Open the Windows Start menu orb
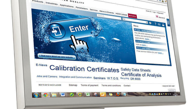 pyautogui.click(x=36, y=95)
